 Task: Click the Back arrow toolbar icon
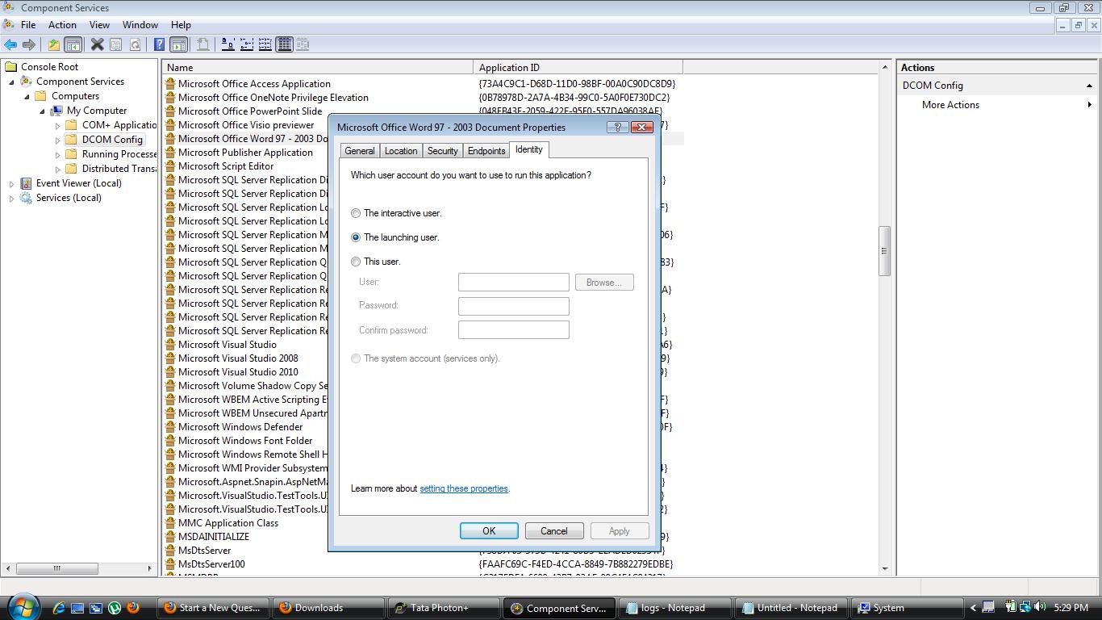coord(10,45)
